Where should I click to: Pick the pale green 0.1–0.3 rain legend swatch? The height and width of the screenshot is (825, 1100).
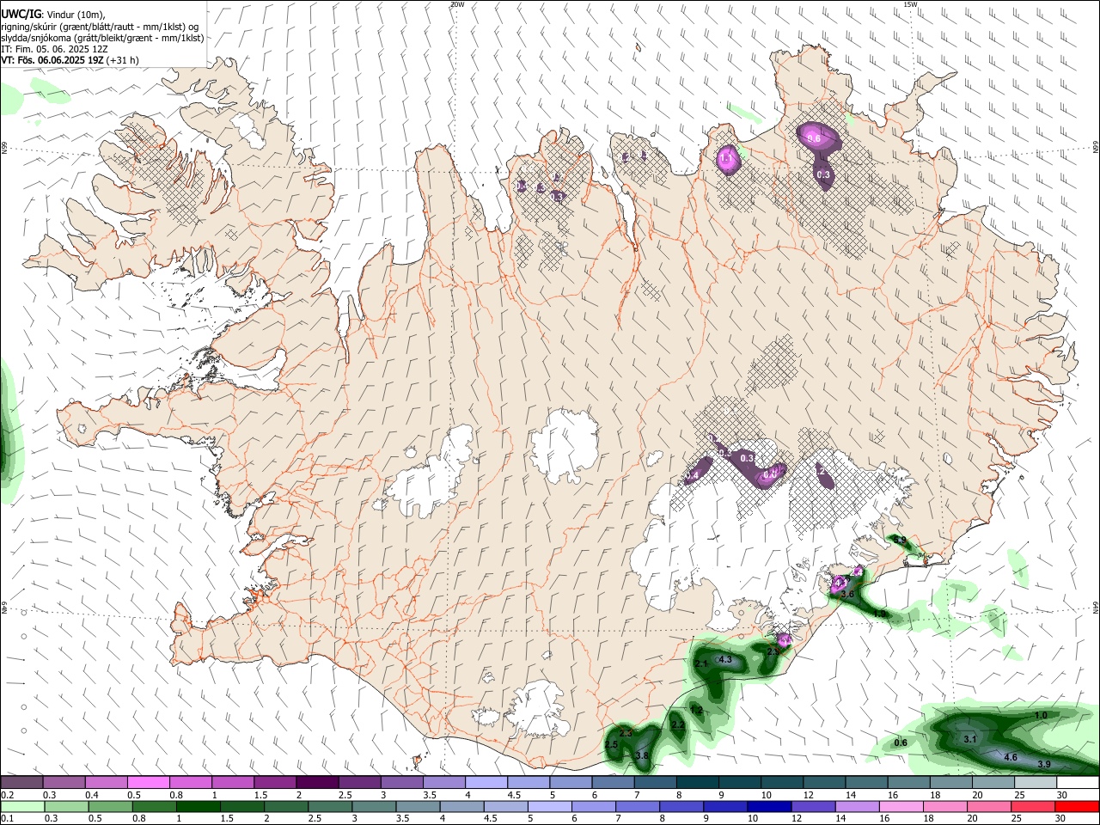tap(22, 806)
